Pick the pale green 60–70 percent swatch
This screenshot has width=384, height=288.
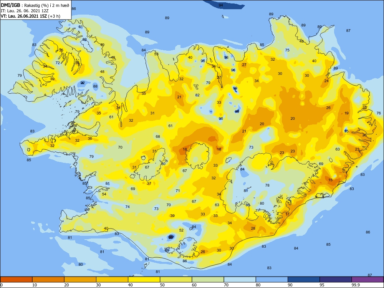(x=208, y=280)
